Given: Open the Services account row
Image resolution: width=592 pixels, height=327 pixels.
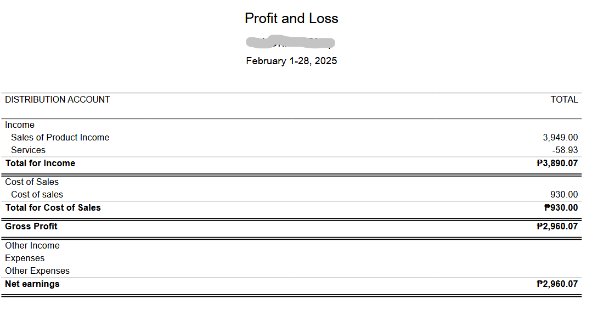Looking at the screenshot, I should pyautogui.click(x=28, y=150).
